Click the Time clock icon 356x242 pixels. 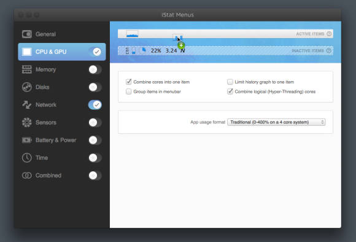(27, 158)
